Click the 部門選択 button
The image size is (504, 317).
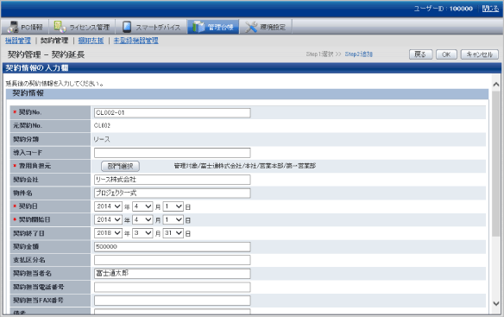coord(120,166)
